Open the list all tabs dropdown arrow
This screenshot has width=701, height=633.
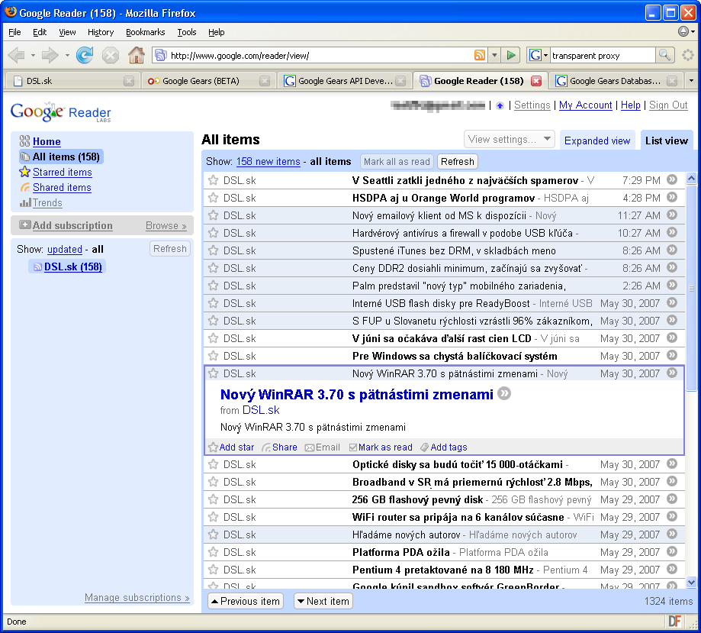pos(692,81)
